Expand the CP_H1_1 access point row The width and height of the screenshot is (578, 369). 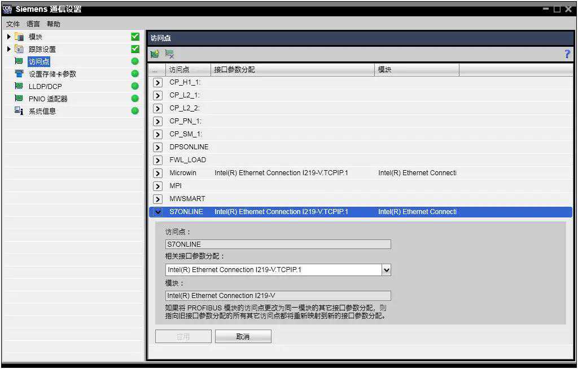coord(158,82)
